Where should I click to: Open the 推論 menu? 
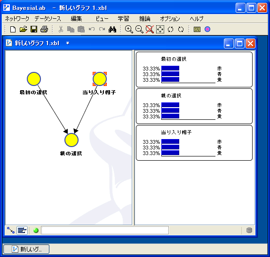pyautogui.click(x=145, y=19)
